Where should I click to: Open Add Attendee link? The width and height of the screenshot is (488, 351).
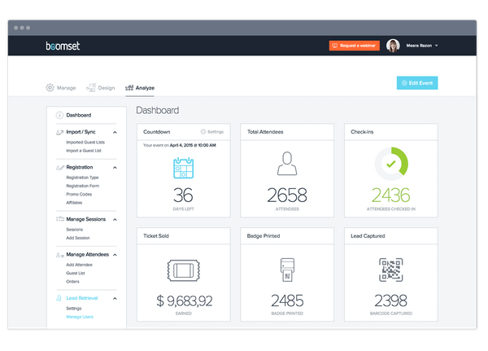tap(79, 265)
